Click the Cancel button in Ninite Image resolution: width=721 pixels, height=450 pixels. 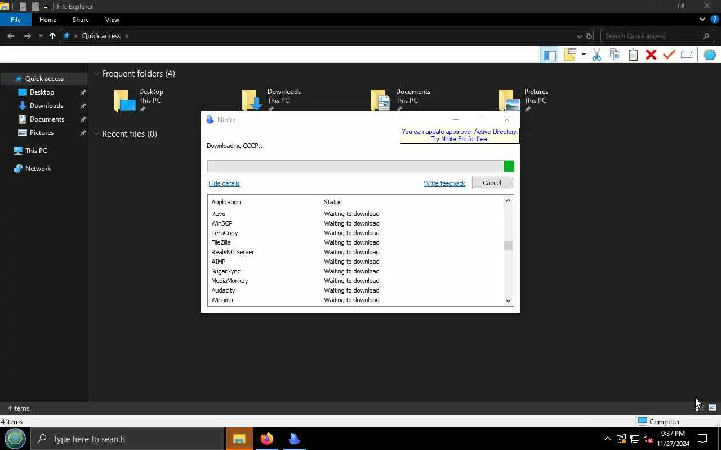(492, 183)
